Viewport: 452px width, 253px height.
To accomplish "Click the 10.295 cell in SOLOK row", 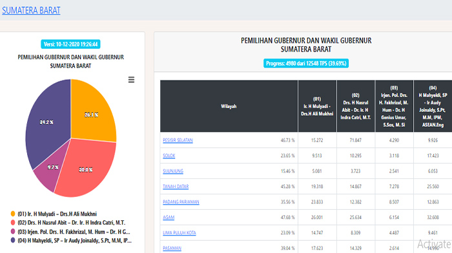I will [x=355, y=156].
